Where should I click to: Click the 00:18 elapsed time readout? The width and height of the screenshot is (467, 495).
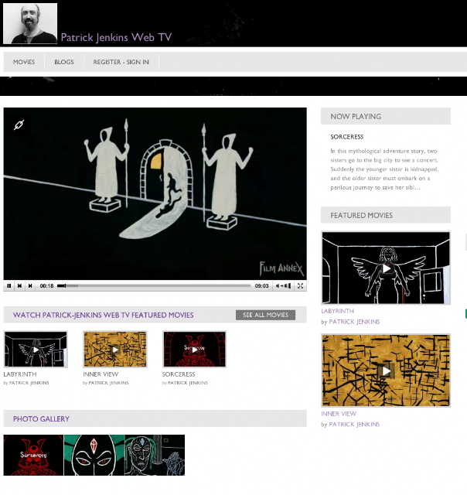tap(46, 285)
